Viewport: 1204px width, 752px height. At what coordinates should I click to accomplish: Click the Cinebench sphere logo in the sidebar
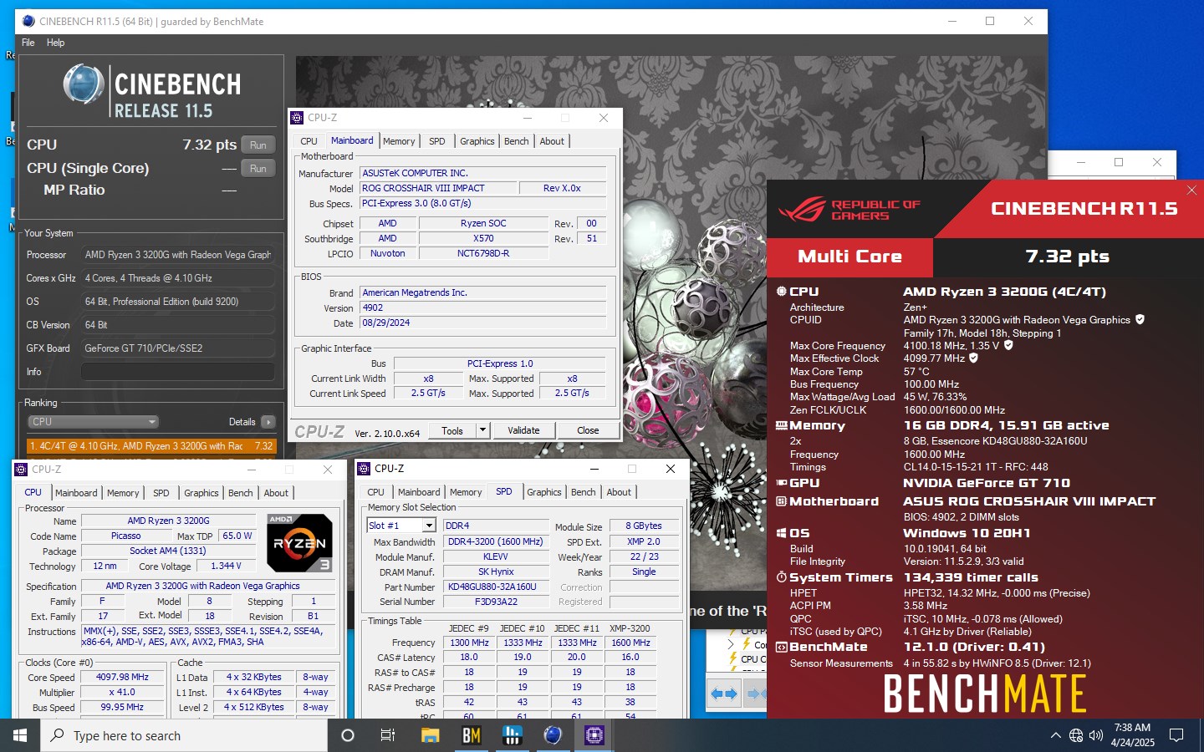[83, 84]
